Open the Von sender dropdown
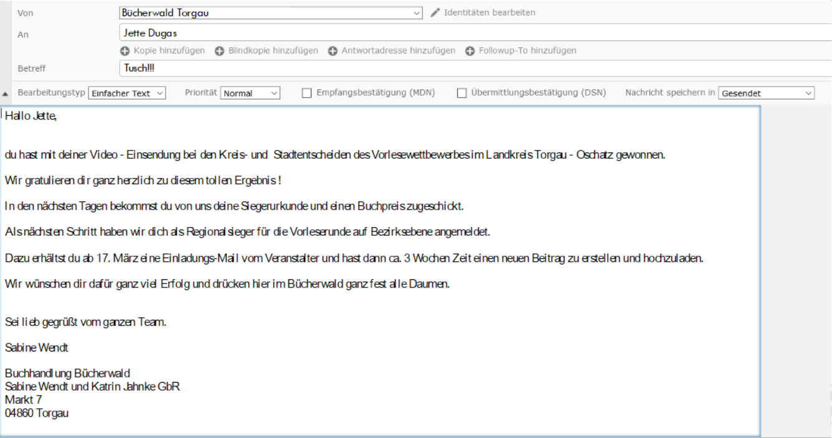Screen dimensions: 832x438 coord(271,12)
